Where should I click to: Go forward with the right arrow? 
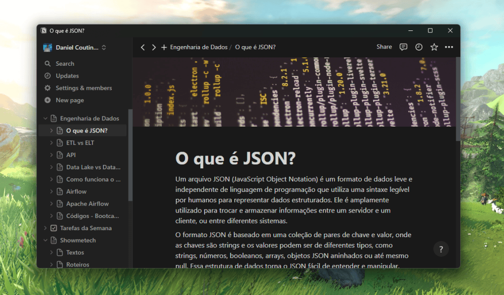pos(154,48)
